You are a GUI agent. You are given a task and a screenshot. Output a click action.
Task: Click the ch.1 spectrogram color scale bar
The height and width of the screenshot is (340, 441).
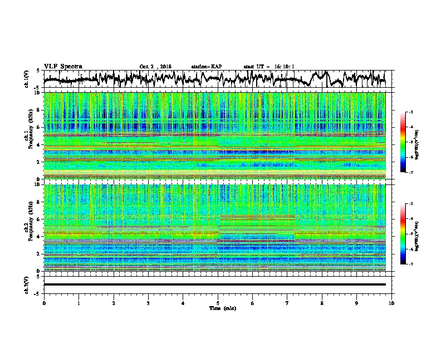[403, 142]
